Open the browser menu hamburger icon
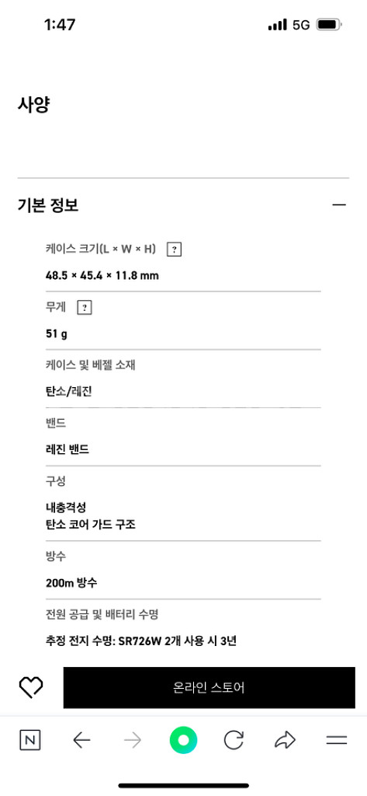 (x=337, y=741)
